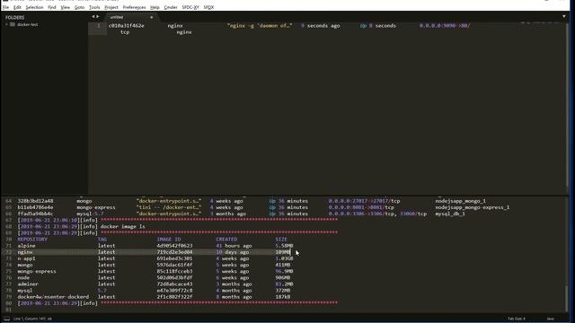Click image ID 719cd2e3ed04
Screen dimensions: 575x323
174,252
